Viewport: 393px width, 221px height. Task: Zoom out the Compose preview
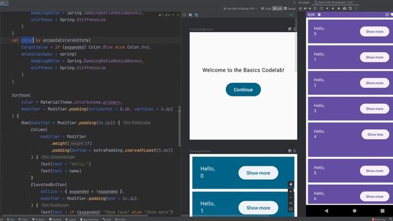coord(290,198)
